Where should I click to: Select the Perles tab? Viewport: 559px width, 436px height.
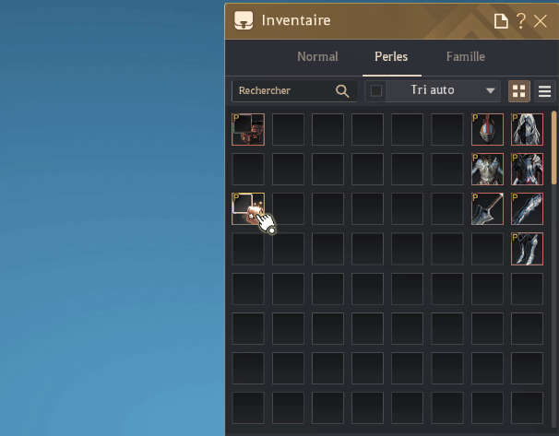[x=391, y=56]
